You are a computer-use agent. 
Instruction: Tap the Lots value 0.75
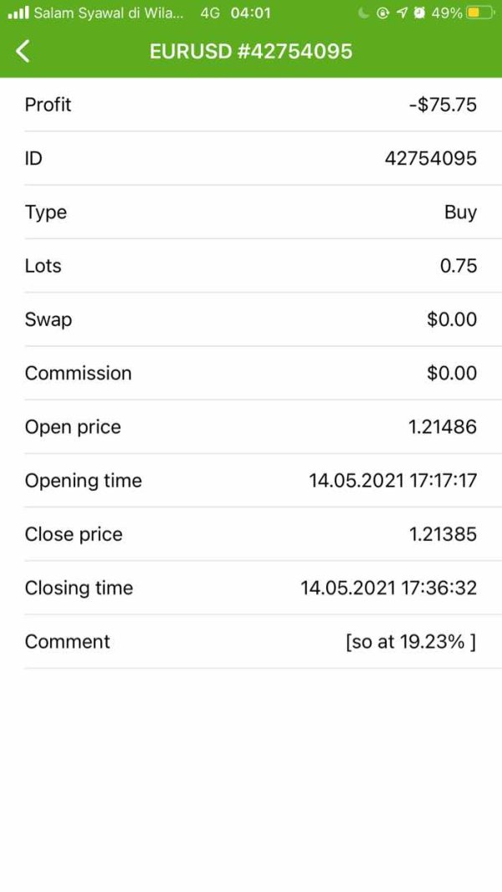click(458, 266)
